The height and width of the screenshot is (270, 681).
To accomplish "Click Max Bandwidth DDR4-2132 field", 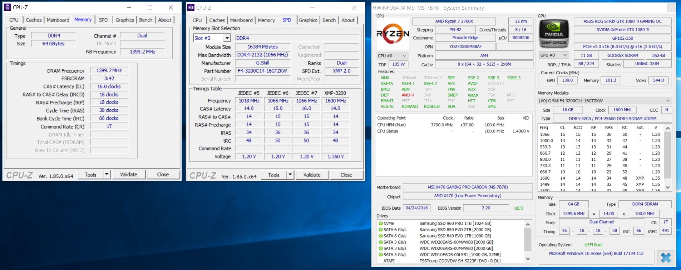I will [262, 55].
